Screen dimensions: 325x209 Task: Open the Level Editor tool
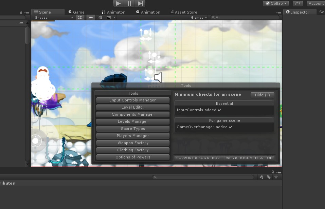pos(133,107)
